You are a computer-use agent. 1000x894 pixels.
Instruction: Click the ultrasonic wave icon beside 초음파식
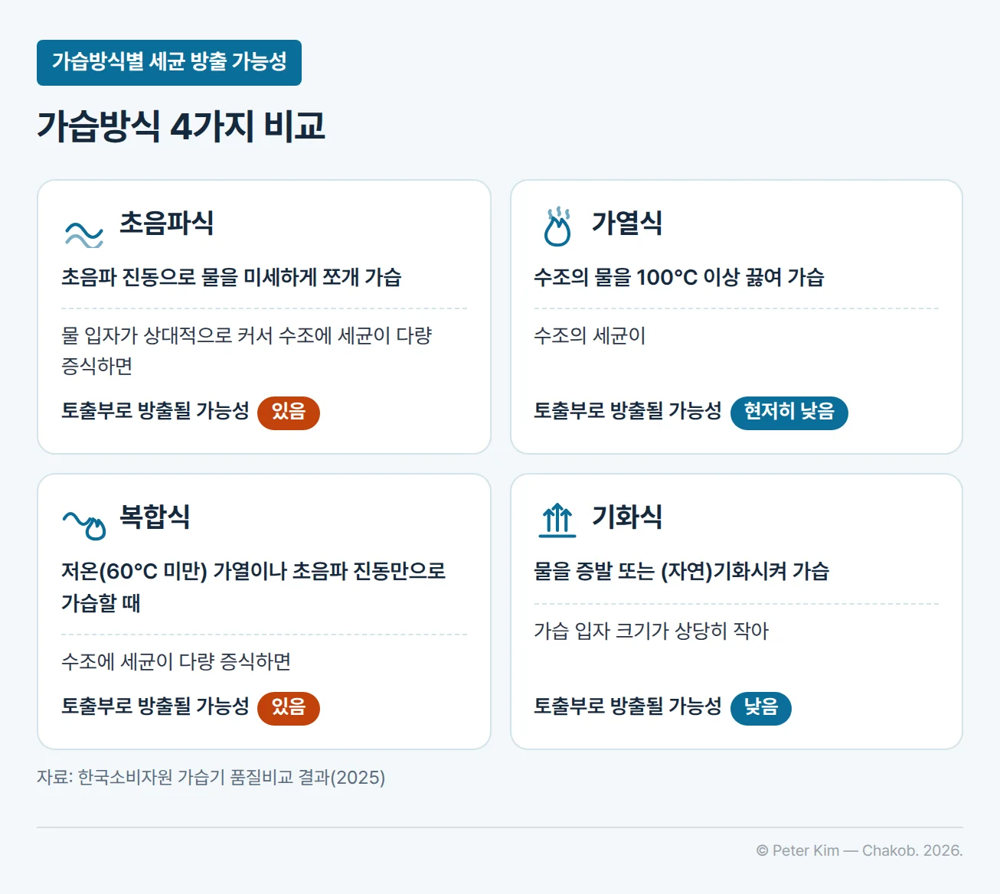point(83,234)
